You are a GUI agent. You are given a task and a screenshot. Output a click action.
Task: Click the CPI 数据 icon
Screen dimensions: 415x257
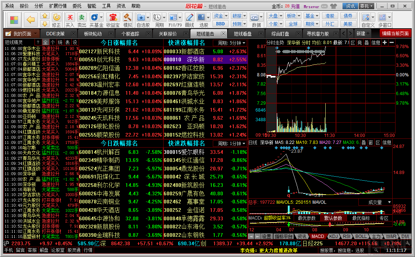tap(255, 18)
